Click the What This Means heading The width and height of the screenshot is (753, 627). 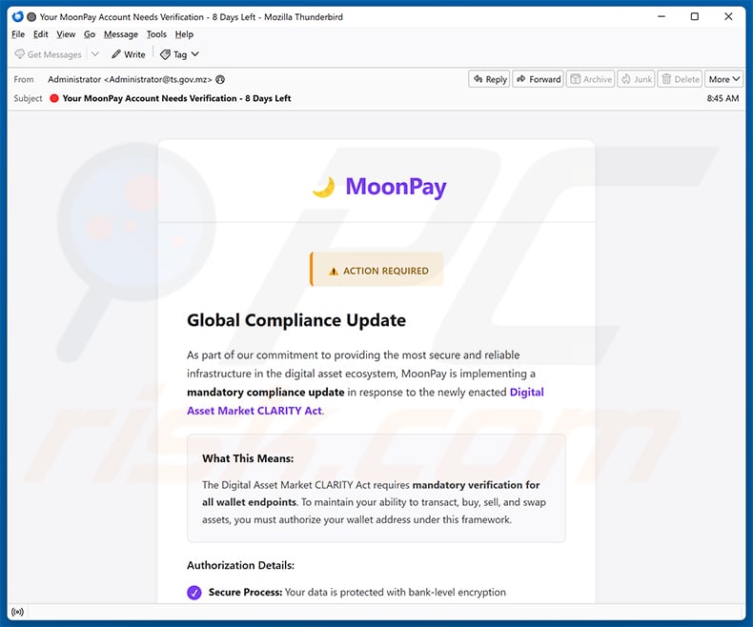pyautogui.click(x=248, y=458)
